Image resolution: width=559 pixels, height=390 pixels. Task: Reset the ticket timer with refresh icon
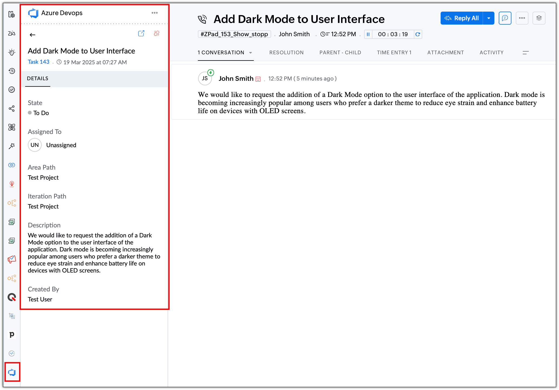pyautogui.click(x=418, y=34)
